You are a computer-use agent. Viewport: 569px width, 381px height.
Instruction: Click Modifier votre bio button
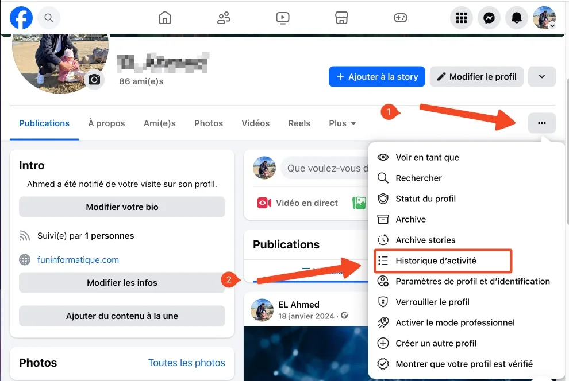point(122,207)
